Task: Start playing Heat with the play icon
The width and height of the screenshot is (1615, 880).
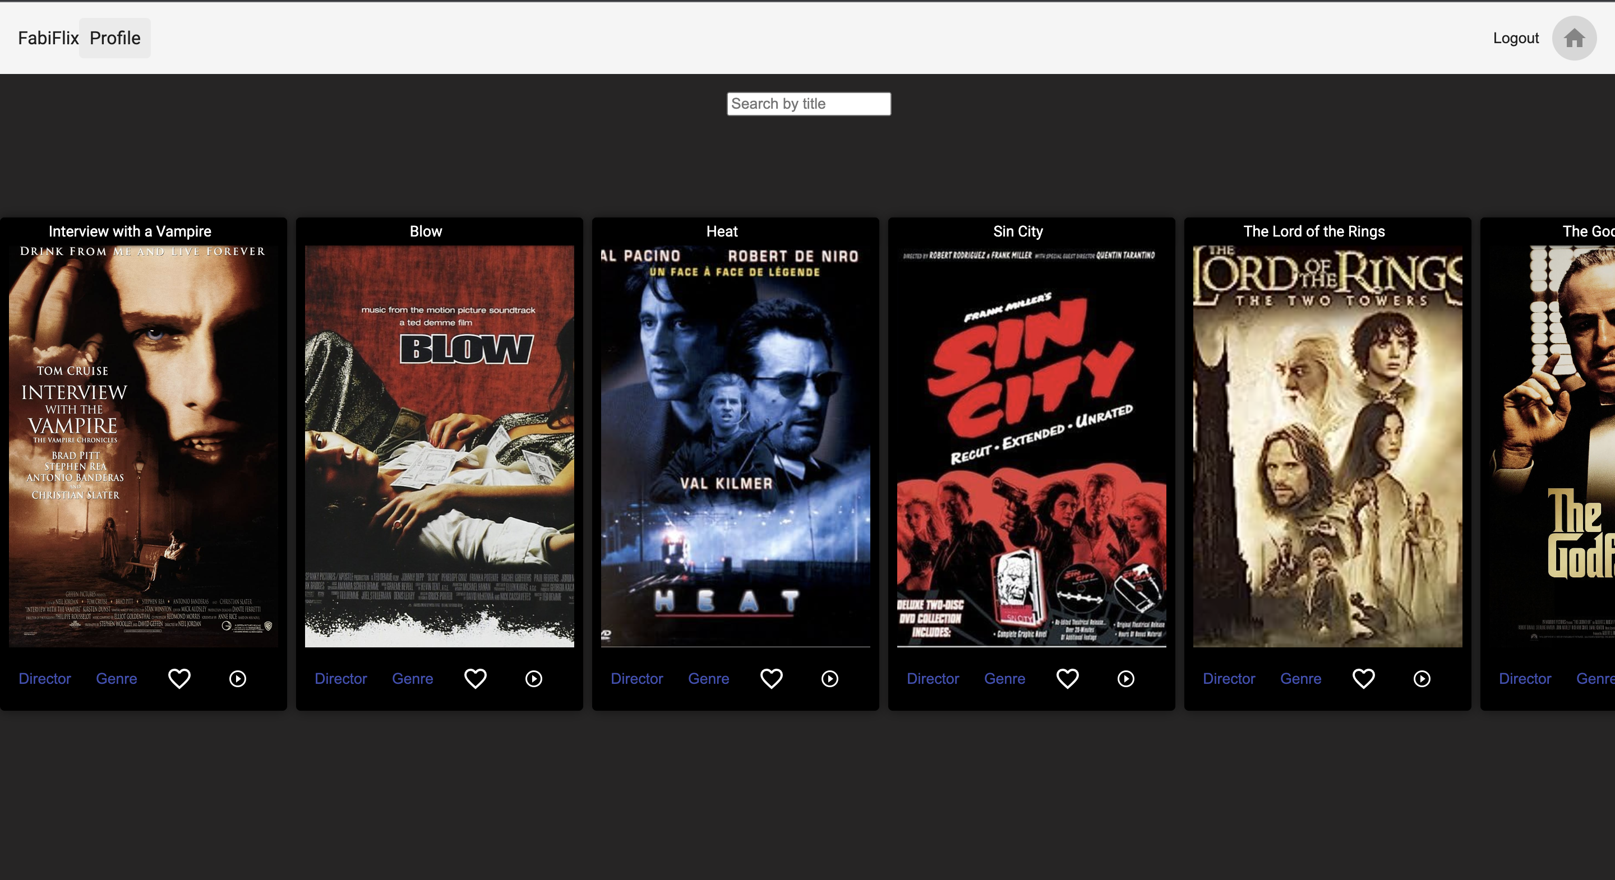Action: pos(829,678)
